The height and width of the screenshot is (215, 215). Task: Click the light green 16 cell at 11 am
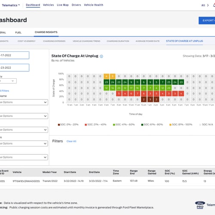tap(137, 88)
